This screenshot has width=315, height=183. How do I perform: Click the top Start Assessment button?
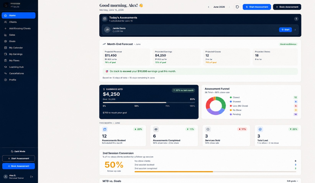point(257,7)
